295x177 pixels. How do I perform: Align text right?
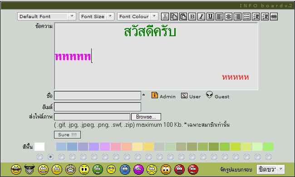click(237, 16)
